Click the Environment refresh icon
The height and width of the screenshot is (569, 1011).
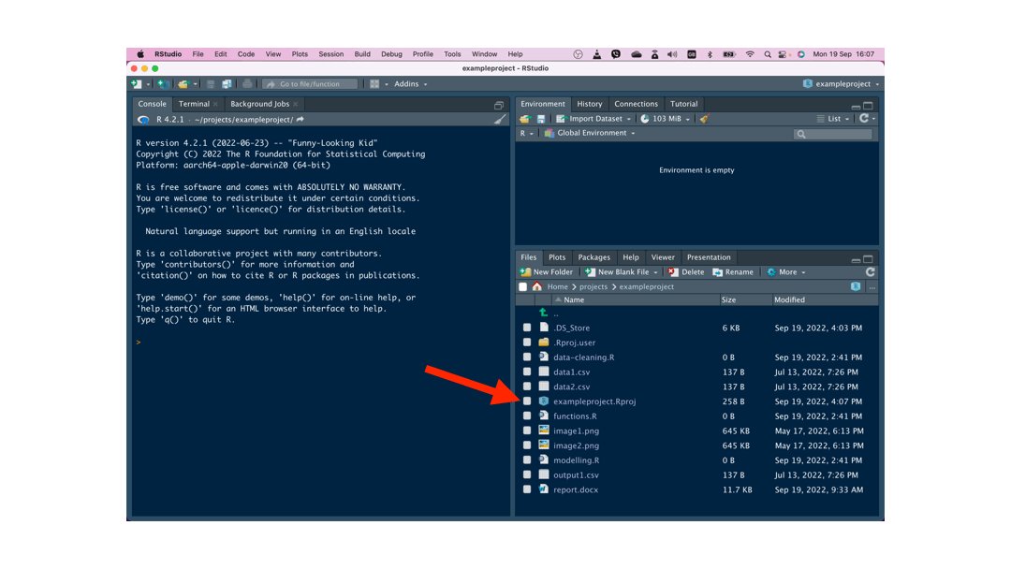coord(864,119)
